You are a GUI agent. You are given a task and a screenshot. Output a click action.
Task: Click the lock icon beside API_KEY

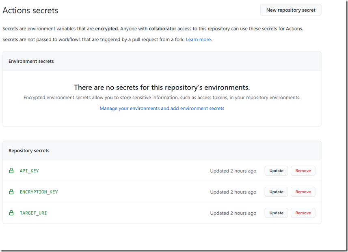click(11, 171)
